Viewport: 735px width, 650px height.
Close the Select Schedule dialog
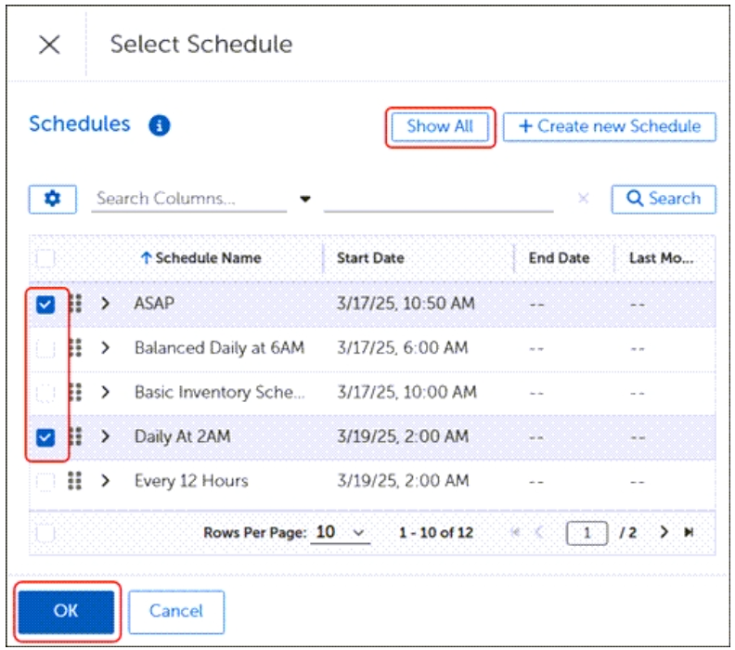(49, 45)
